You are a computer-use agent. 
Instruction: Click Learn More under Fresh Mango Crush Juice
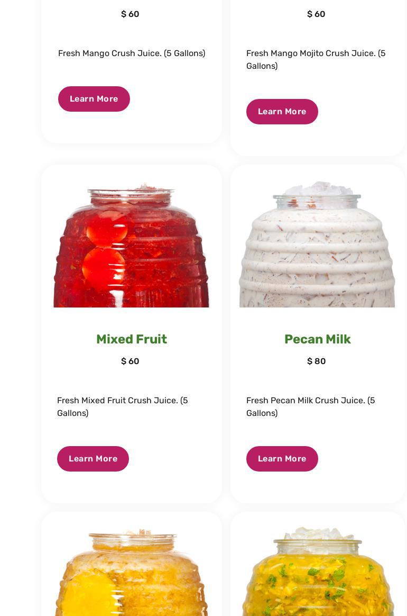tap(94, 99)
